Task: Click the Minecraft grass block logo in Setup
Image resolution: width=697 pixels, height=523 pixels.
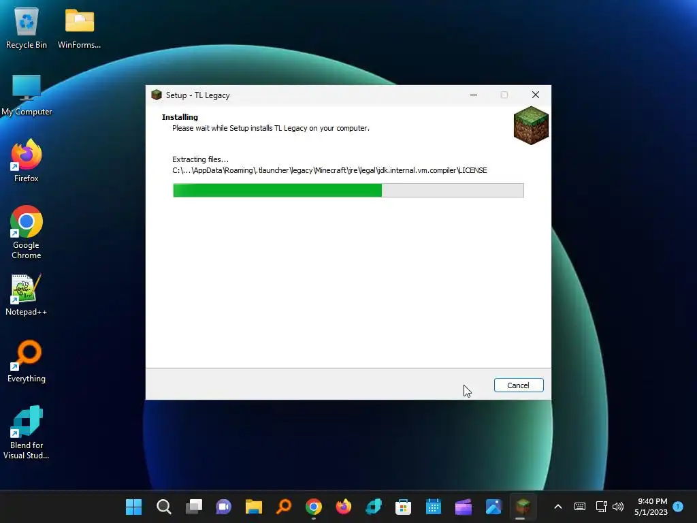Action: (531, 125)
